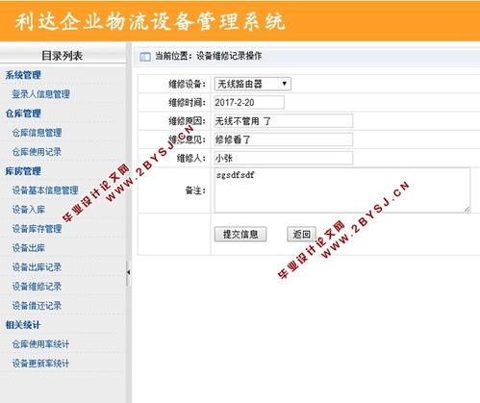Select the 维修人 field containing 小张
Screen dimensions: 480x403
(x=284, y=159)
